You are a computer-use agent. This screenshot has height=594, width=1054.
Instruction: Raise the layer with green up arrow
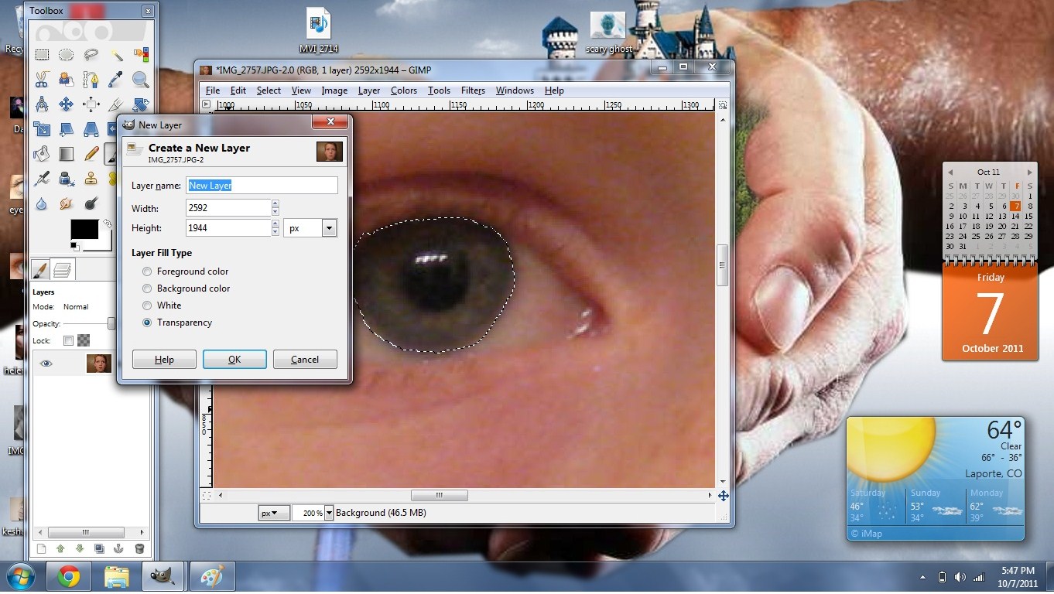[x=60, y=548]
